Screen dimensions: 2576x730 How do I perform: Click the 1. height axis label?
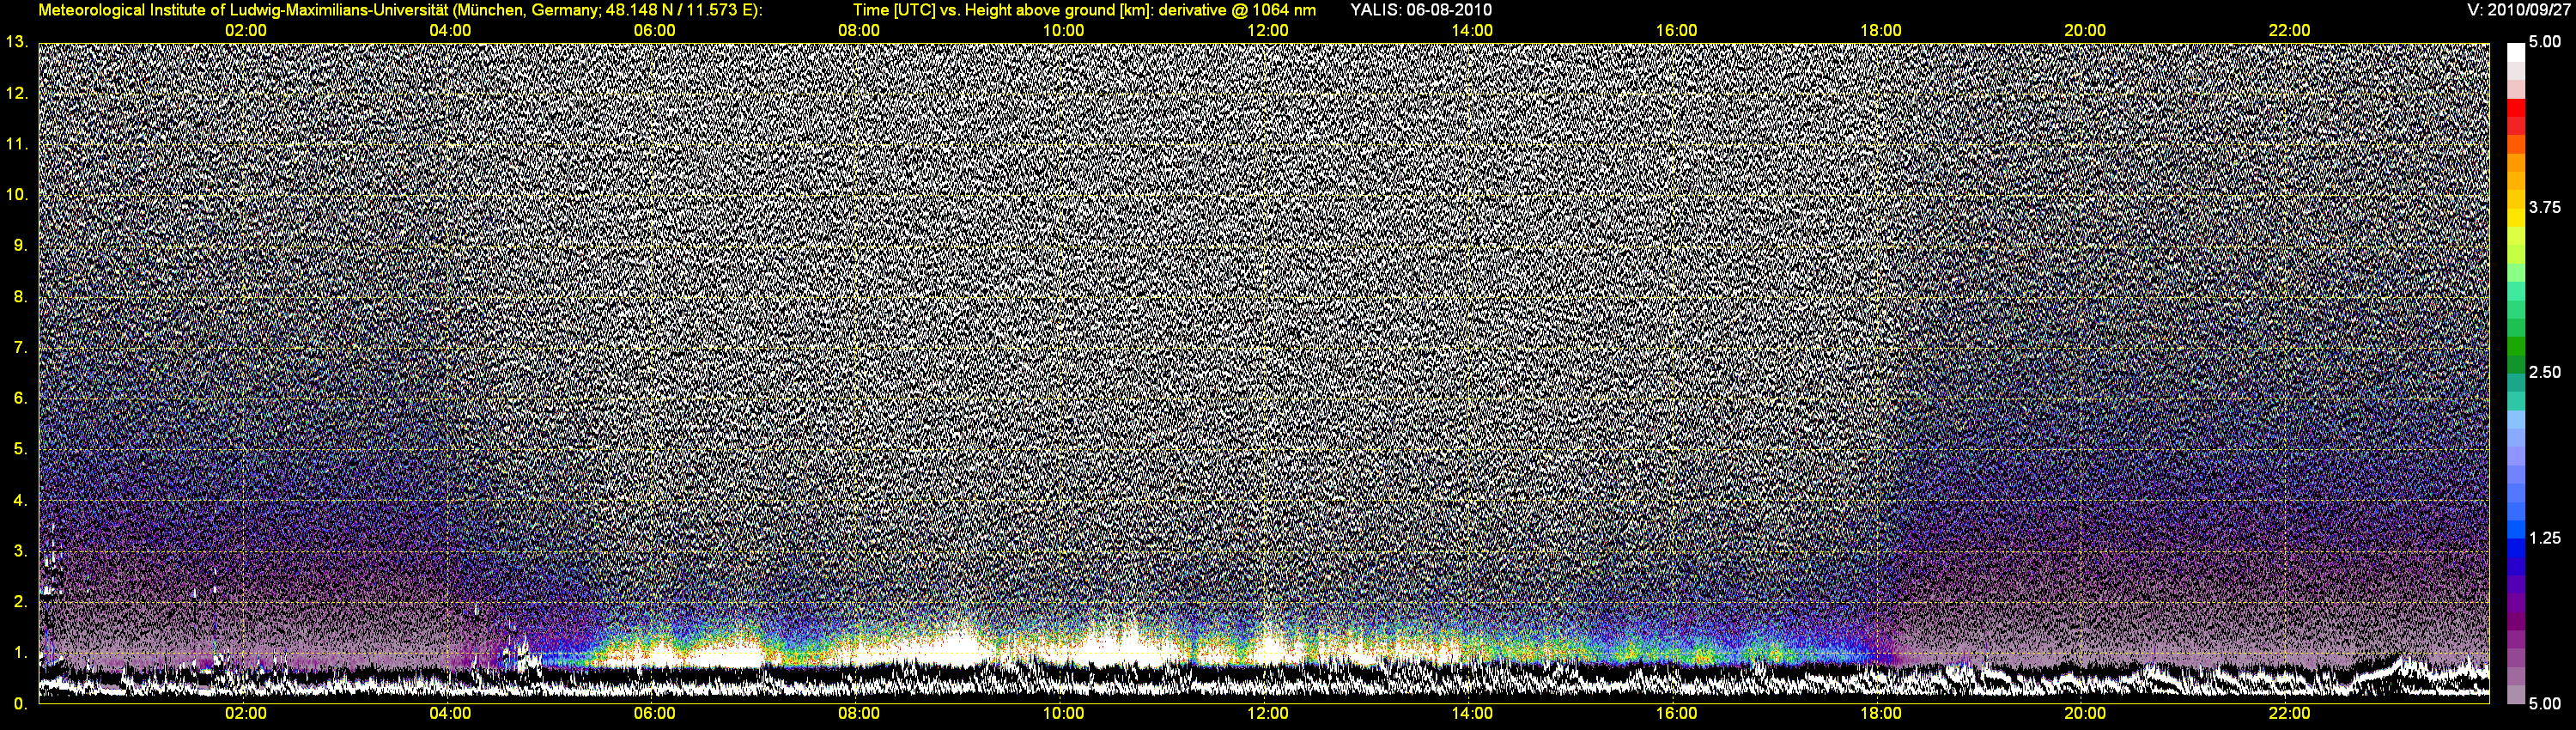21,653
